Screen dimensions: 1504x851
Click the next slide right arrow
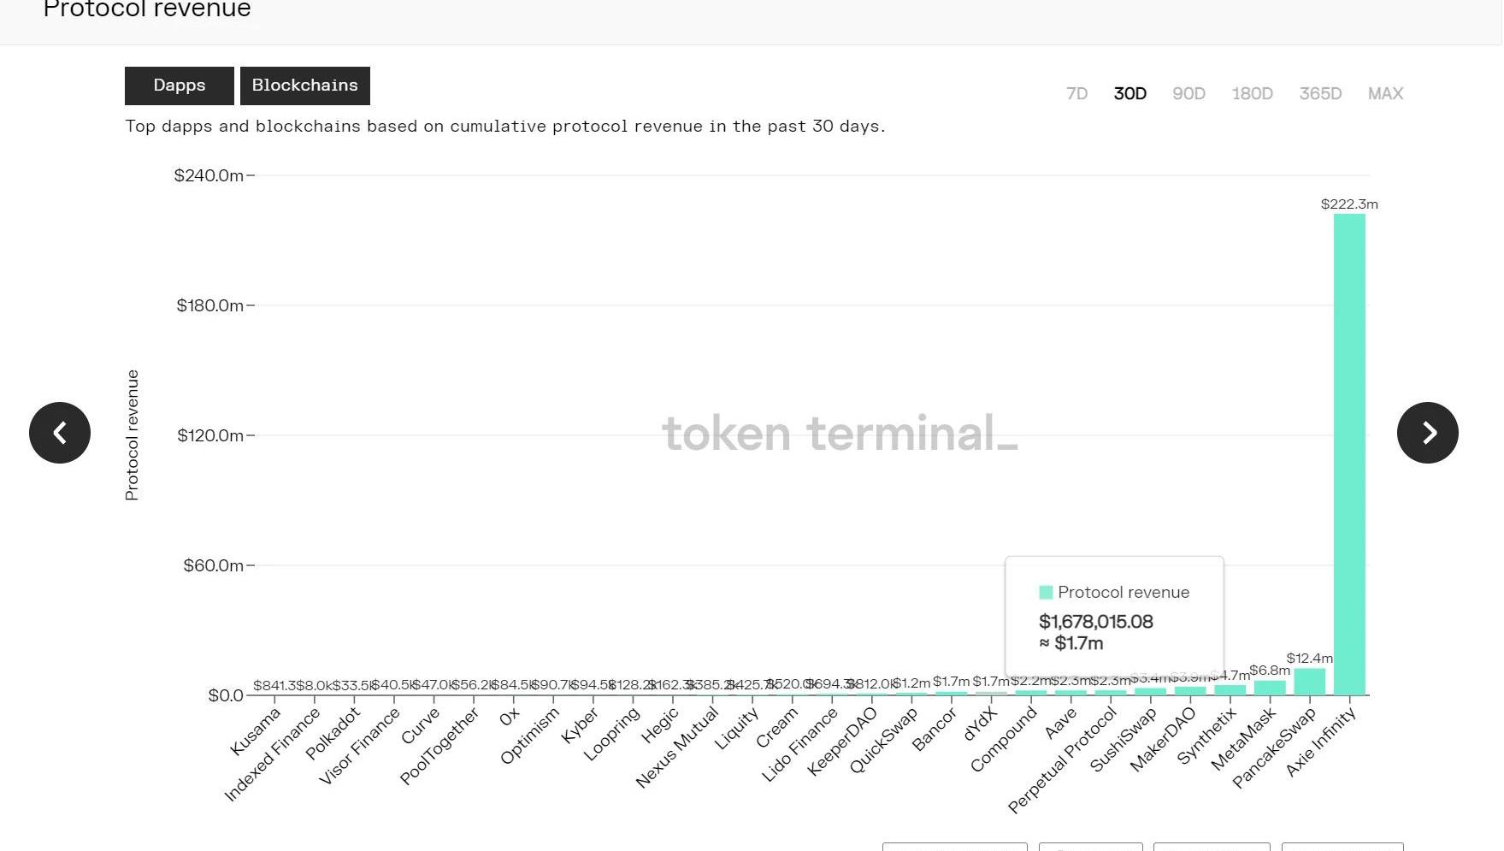1427,433
